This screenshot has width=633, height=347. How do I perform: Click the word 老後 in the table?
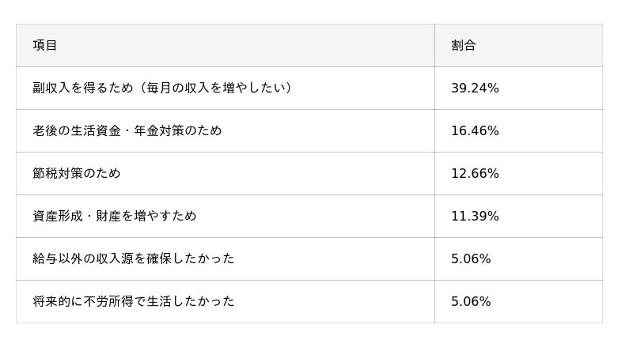tap(45, 131)
